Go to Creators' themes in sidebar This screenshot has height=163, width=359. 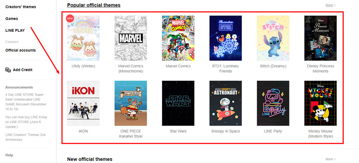pos(21,7)
